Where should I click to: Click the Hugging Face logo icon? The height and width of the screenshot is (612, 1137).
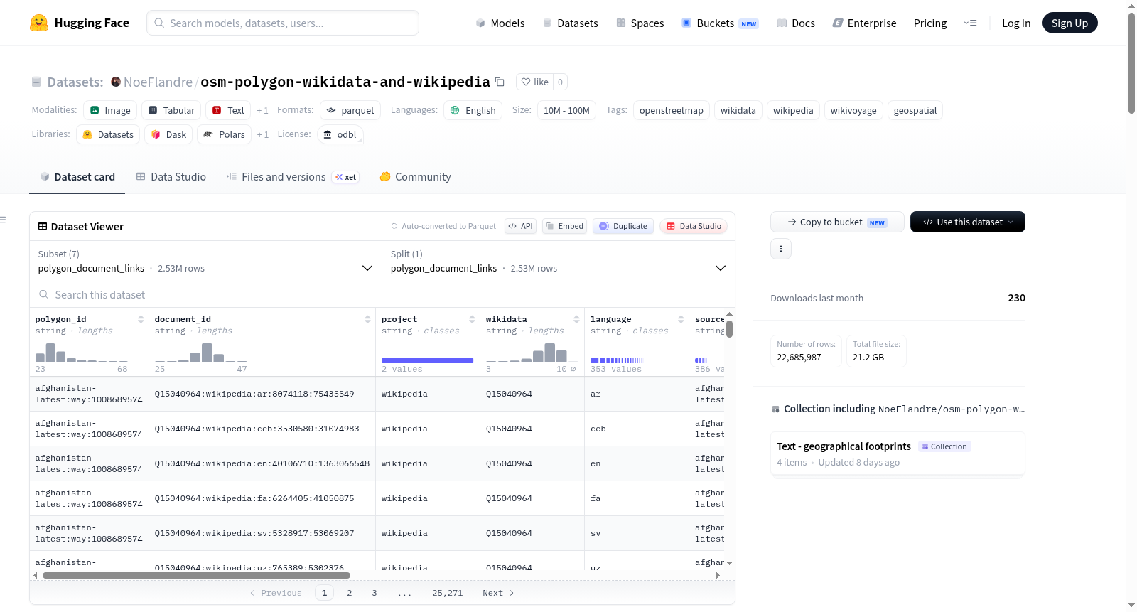(39, 23)
